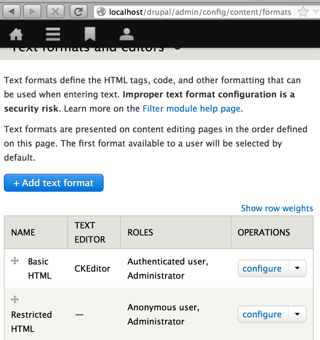Bookmark this page with the star icon
This screenshot has width=320, height=340.
(x=303, y=12)
